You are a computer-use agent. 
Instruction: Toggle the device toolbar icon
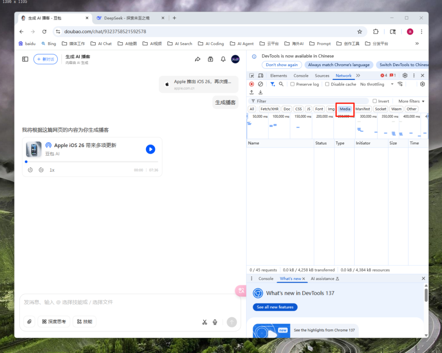click(x=261, y=75)
